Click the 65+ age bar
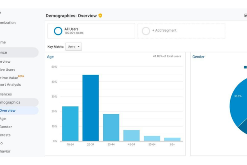The width and height of the screenshot is (247, 165). (x=172, y=139)
